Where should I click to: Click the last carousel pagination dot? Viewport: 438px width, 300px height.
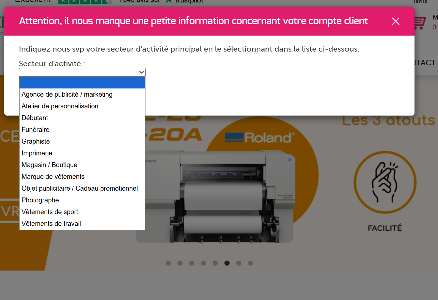coord(250,263)
